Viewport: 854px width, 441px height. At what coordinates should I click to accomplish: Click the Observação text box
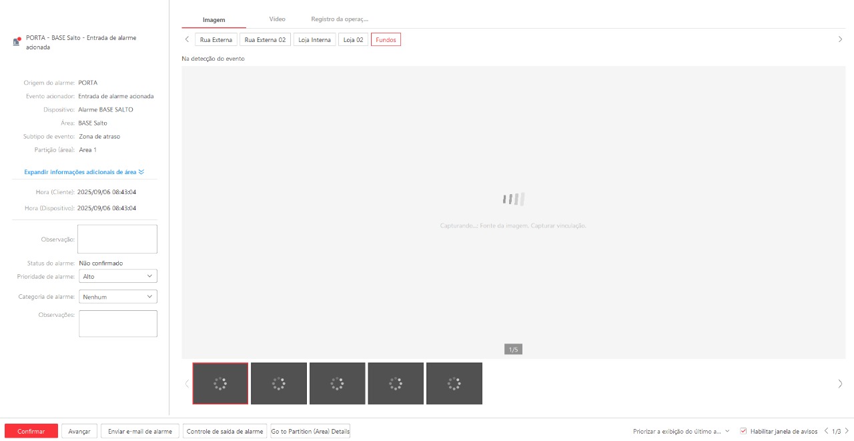(118, 239)
